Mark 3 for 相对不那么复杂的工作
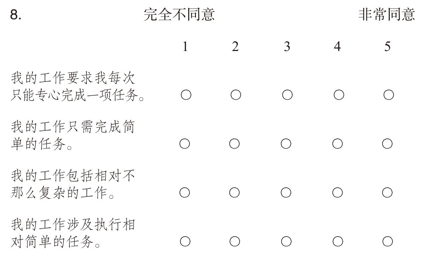This screenshot has height=261, width=428. coord(286,193)
